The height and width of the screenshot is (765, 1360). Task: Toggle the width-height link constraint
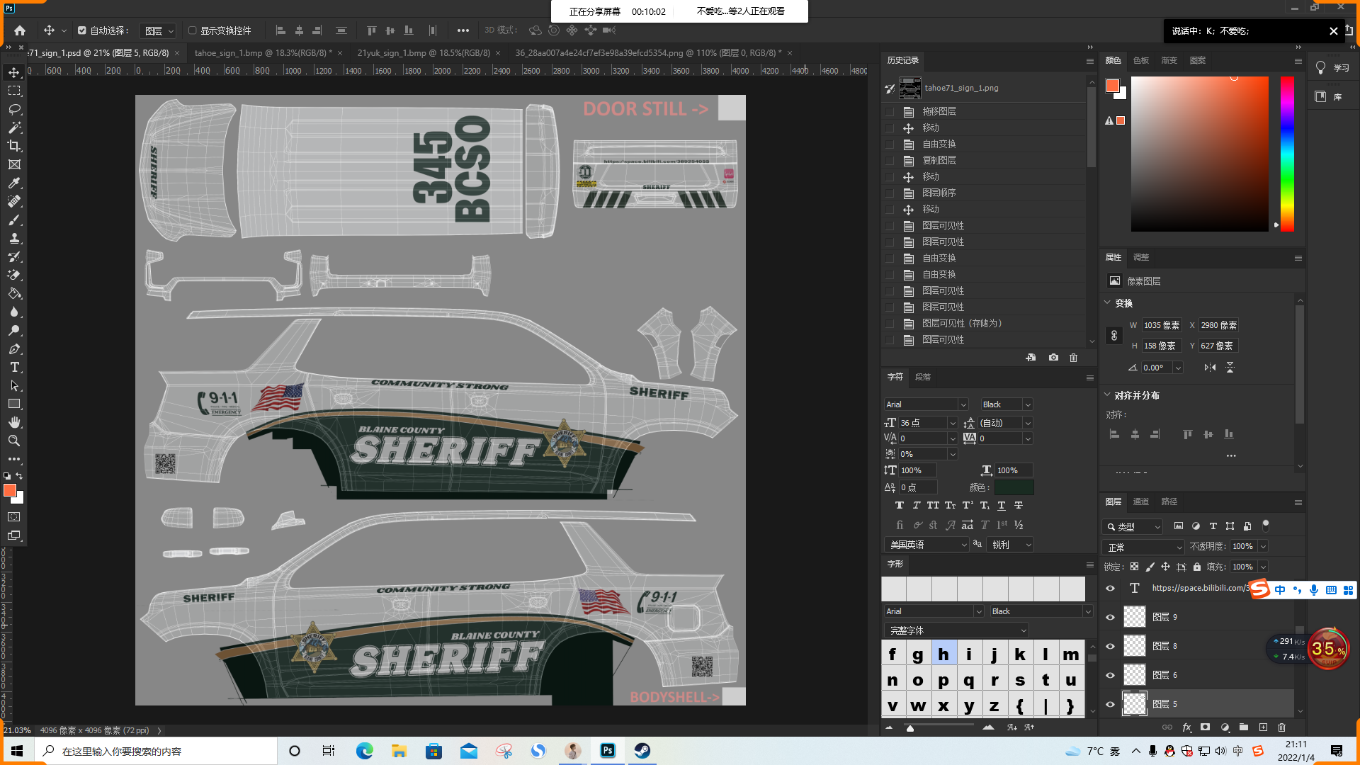point(1114,335)
